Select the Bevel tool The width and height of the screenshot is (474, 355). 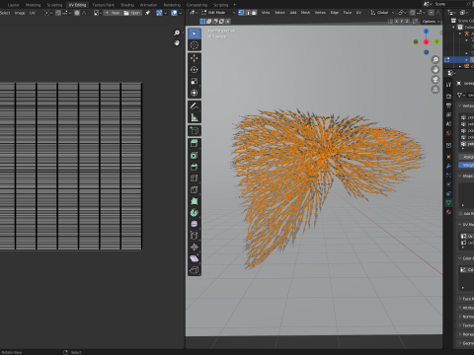coord(195,167)
